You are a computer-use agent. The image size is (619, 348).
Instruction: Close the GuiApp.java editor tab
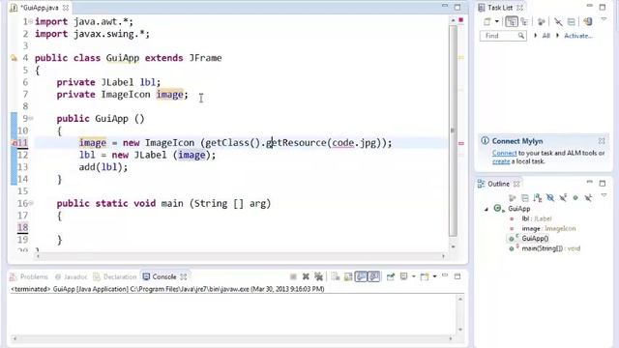pos(66,8)
